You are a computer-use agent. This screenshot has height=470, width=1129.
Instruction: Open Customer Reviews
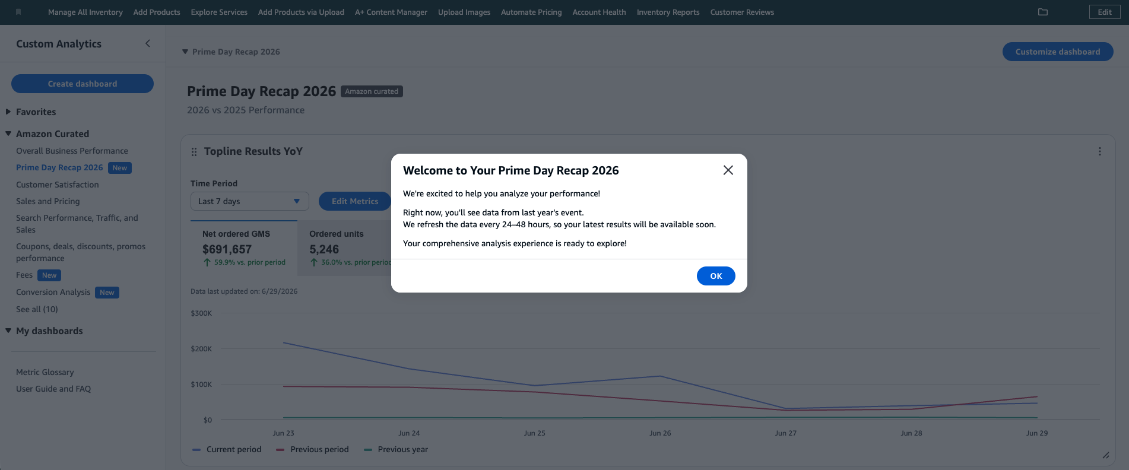(x=742, y=12)
